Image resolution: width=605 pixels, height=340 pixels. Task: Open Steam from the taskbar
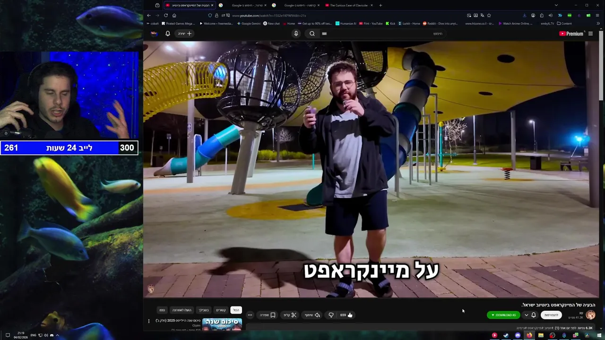(x=506, y=335)
